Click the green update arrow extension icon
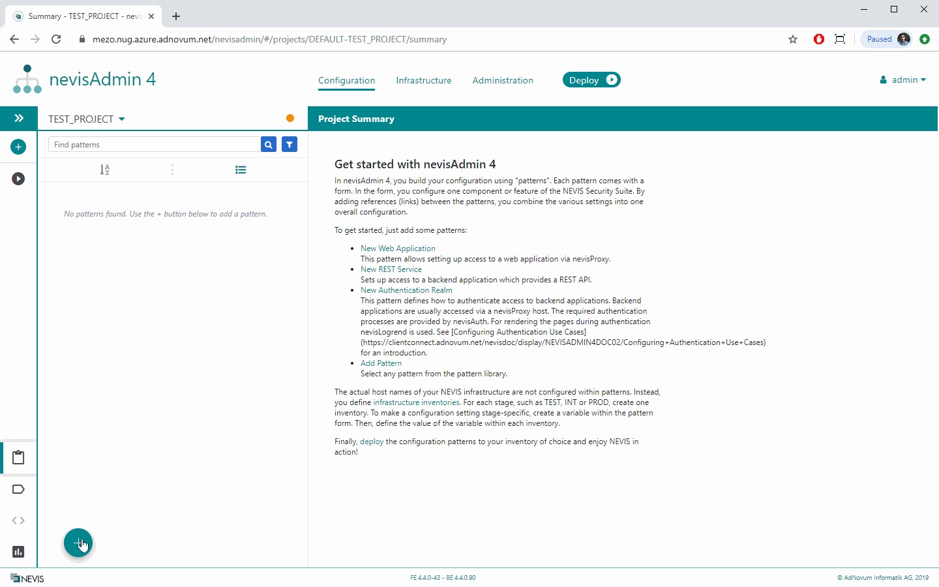This screenshot has width=939, height=587. click(x=925, y=39)
